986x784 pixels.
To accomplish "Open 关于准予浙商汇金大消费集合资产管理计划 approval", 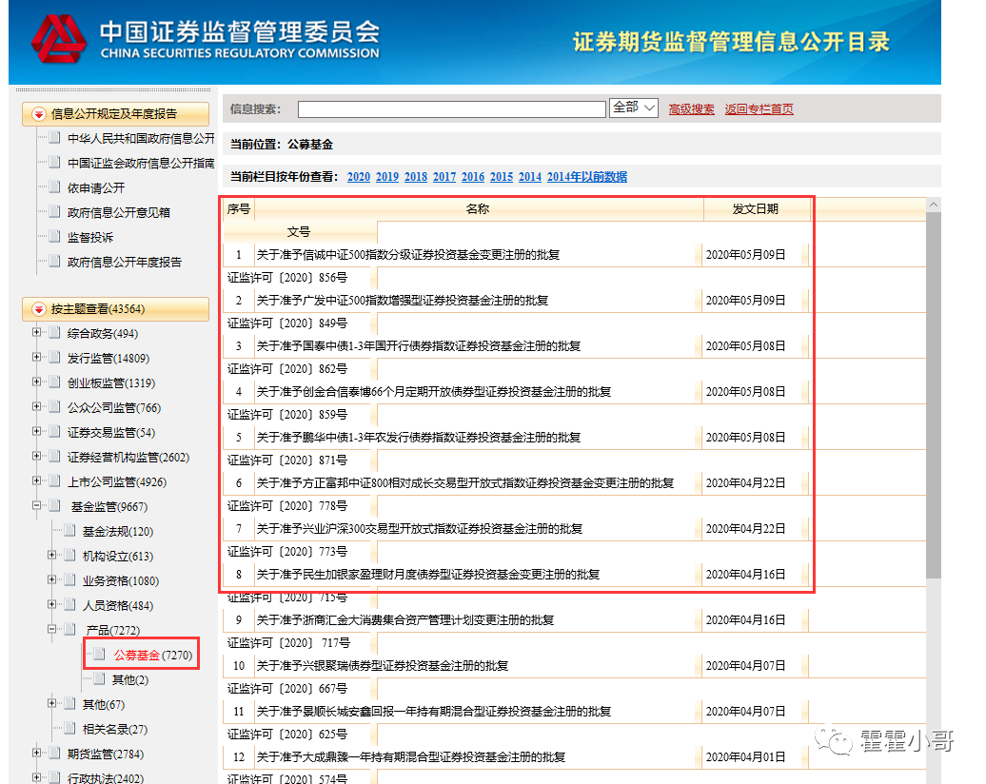I will [x=405, y=620].
